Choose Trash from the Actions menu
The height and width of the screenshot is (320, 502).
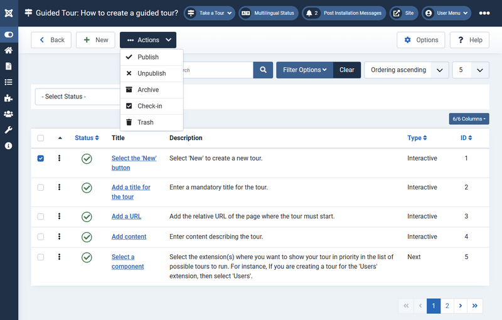coord(145,122)
